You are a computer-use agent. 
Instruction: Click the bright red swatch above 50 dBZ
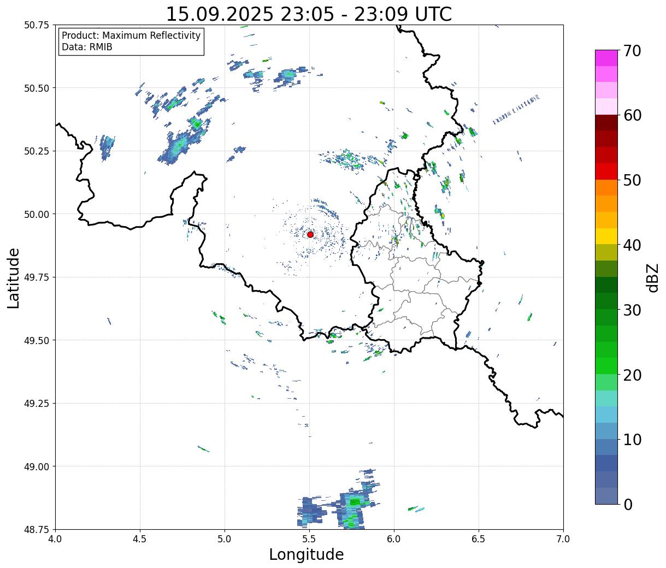606,171
